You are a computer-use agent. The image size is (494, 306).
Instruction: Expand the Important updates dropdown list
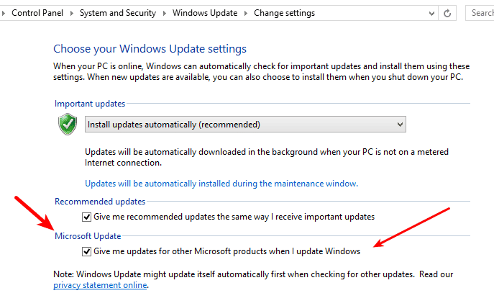tap(400, 125)
